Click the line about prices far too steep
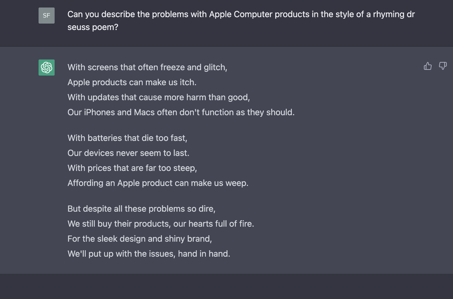Screen dimensions: 453x299 (x=132, y=168)
